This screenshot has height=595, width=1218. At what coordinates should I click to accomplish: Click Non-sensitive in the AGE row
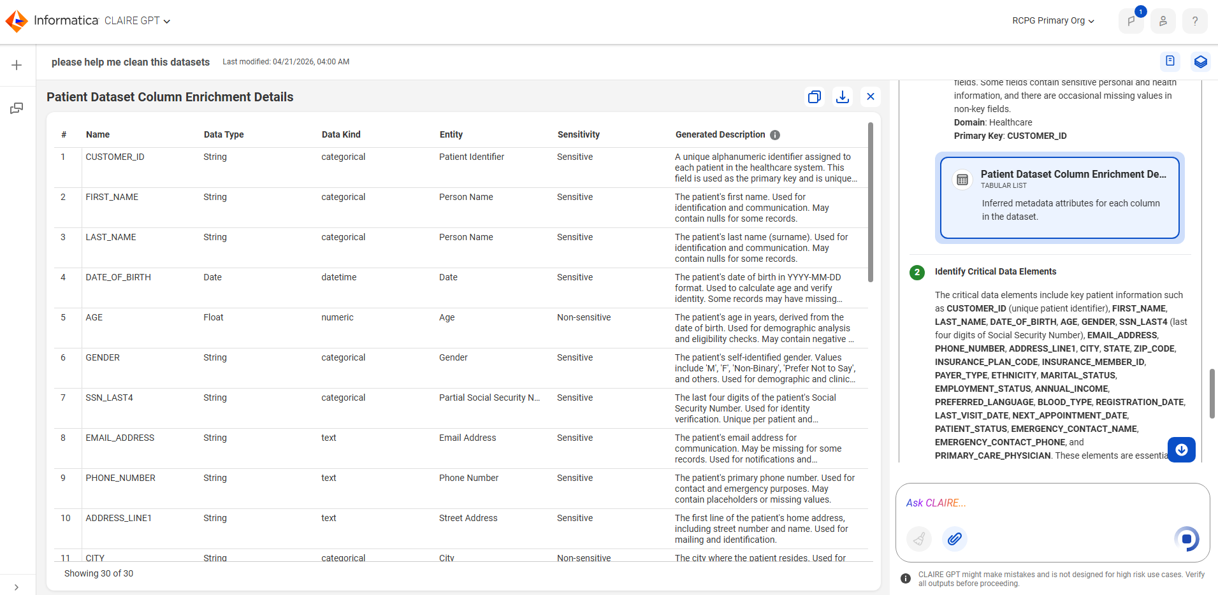pyautogui.click(x=584, y=317)
